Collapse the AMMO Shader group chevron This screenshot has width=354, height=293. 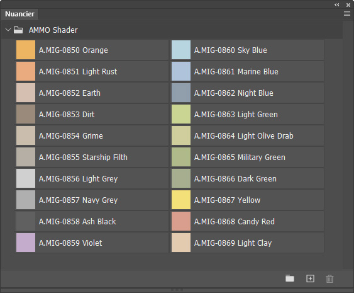(8, 30)
